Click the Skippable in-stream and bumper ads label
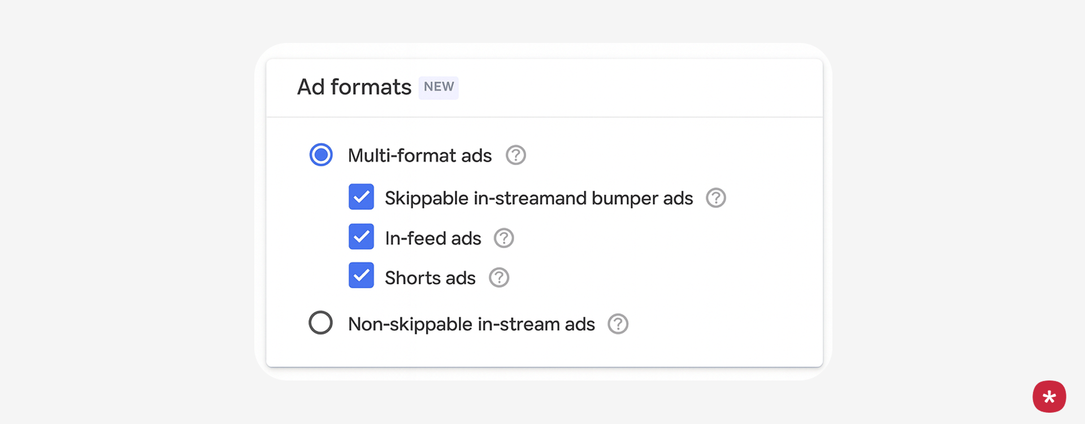1085x424 pixels. [539, 198]
